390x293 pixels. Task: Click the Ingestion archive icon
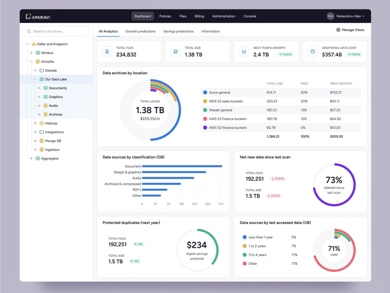(x=42, y=150)
